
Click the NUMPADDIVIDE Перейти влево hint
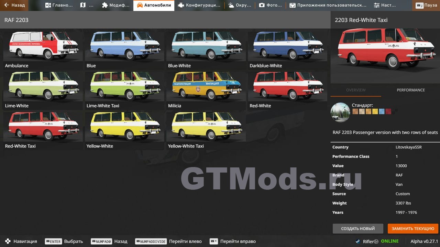[x=168, y=241]
